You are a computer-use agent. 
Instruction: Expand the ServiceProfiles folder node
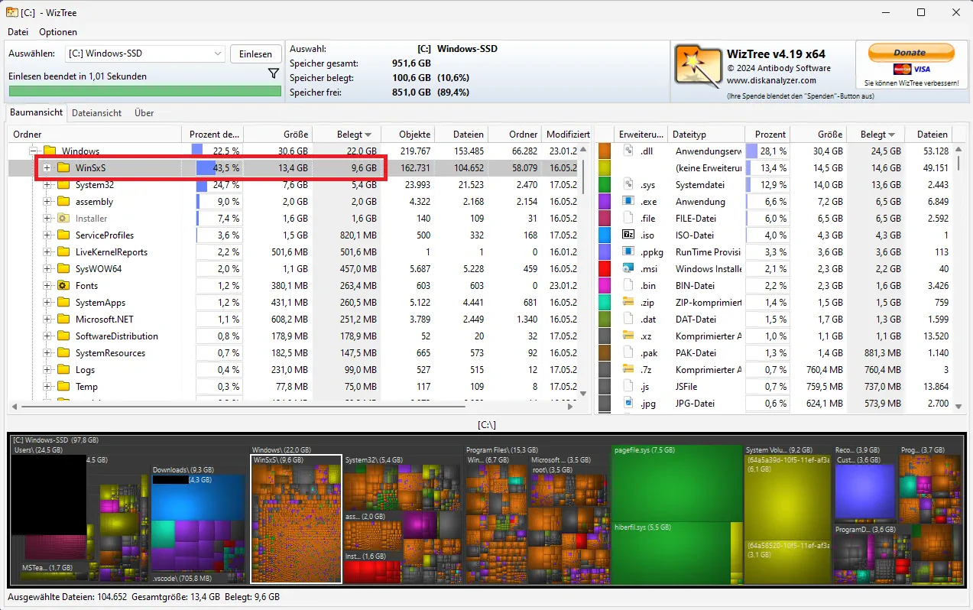click(x=47, y=235)
